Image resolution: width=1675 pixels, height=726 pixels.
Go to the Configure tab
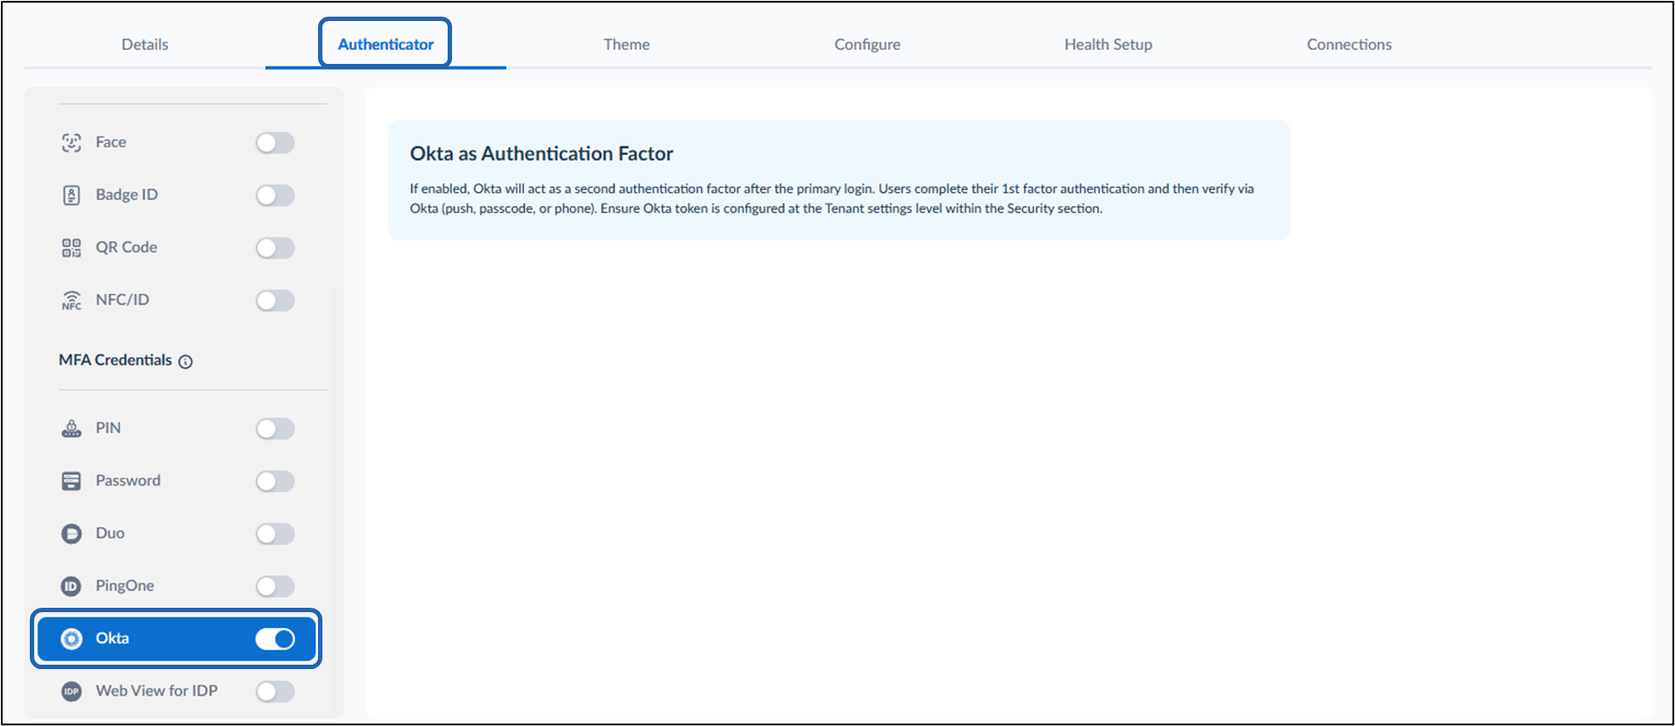pyautogui.click(x=867, y=44)
